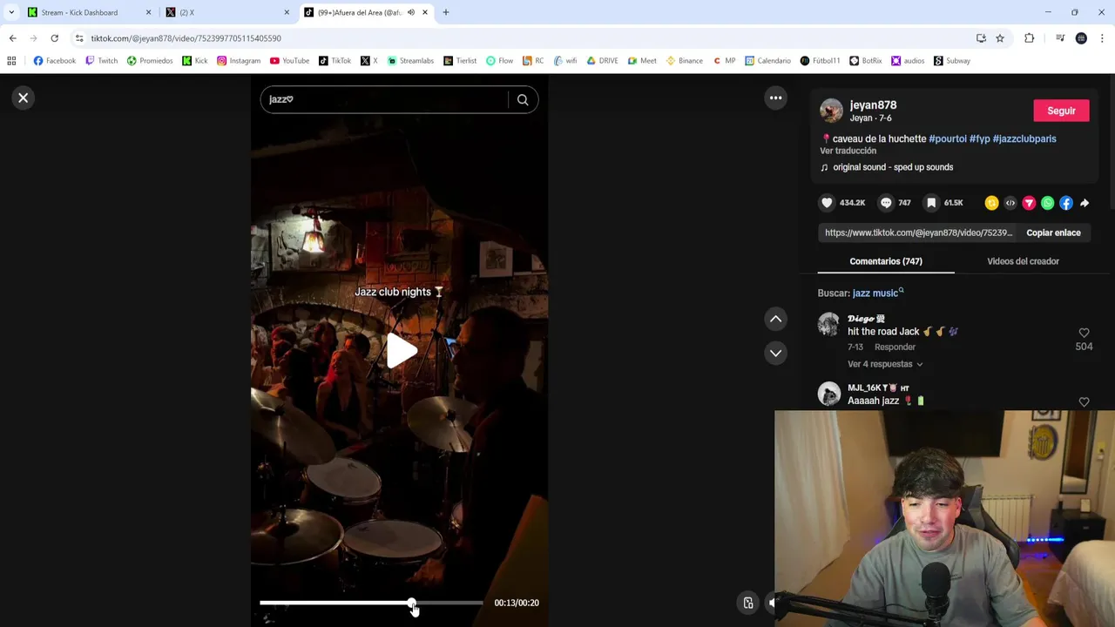The height and width of the screenshot is (627, 1115).
Task: Close the video viewer with the X button
Action: coord(24,98)
